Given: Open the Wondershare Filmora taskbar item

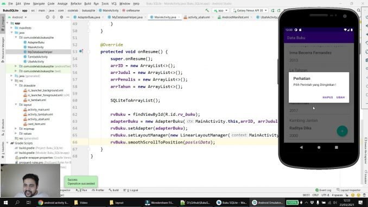Looking at the screenshot, I should [x=160, y=202].
